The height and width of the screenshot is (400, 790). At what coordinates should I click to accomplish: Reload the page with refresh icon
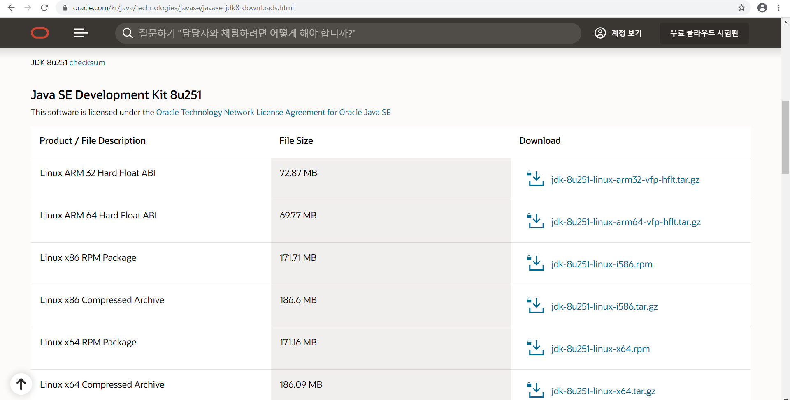44,8
